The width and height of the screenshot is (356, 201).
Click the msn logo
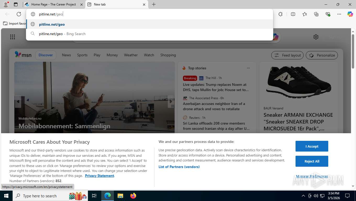pyautogui.click(x=23, y=55)
